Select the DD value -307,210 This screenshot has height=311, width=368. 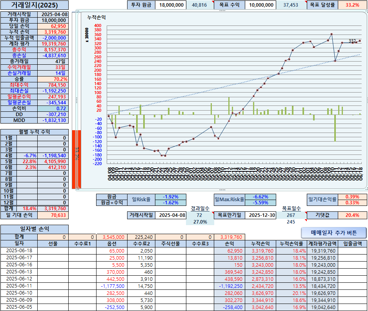pyautogui.click(x=53, y=115)
